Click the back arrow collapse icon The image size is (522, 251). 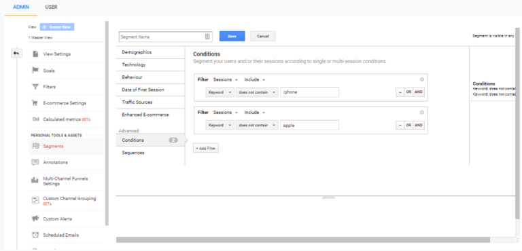16,53
